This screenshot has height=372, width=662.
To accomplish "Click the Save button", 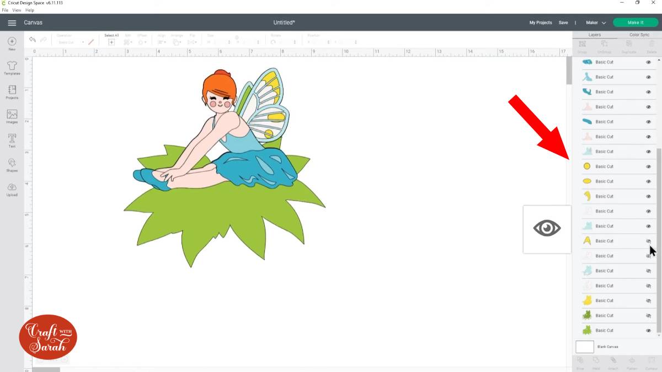I will click(563, 23).
